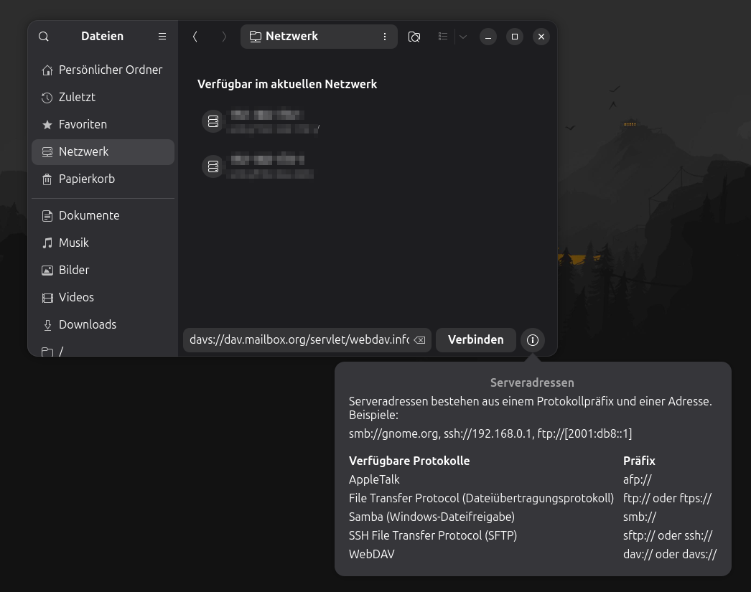
Task: Clear the server address with the erase icon
Action: pyautogui.click(x=420, y=340)
